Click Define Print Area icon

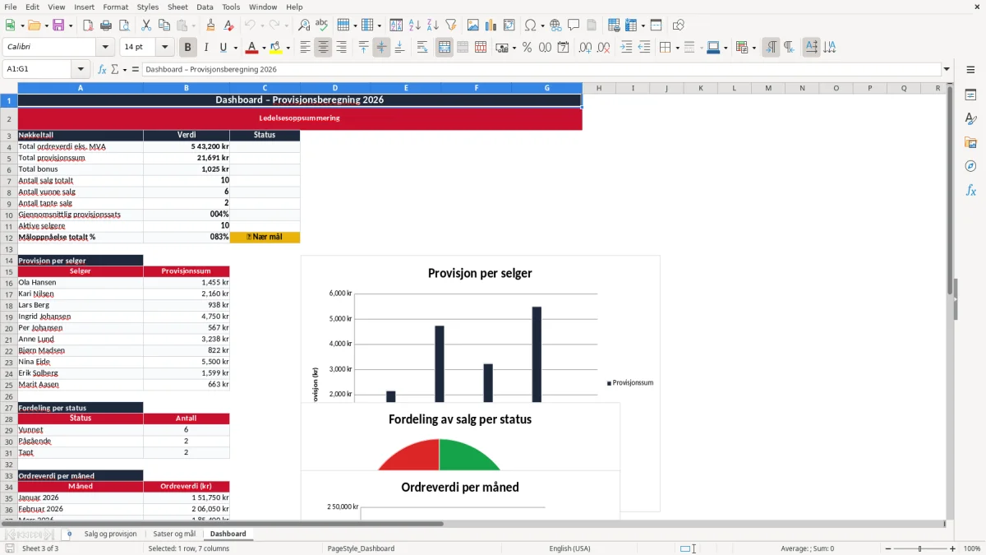614,25
